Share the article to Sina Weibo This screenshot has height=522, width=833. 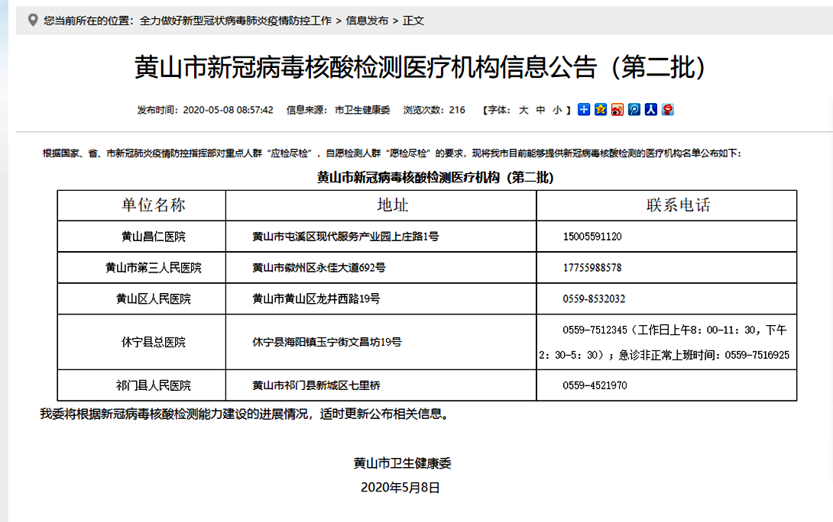[617, 109]
